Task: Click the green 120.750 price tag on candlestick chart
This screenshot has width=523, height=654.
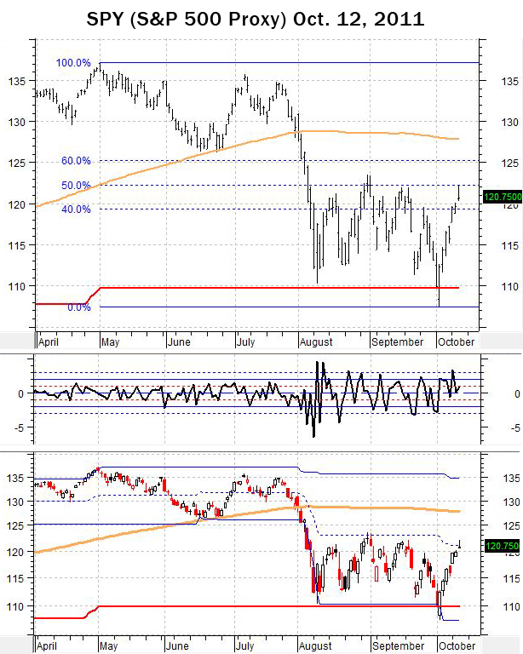Action: tap(503, 546)
